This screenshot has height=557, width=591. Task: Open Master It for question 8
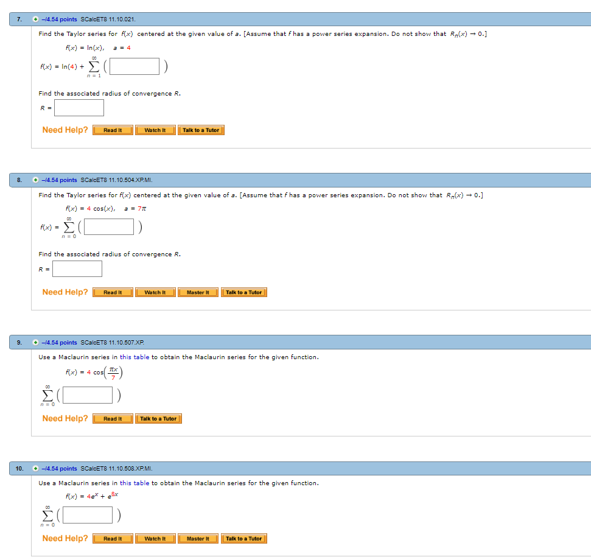click(x=198, y=292)
